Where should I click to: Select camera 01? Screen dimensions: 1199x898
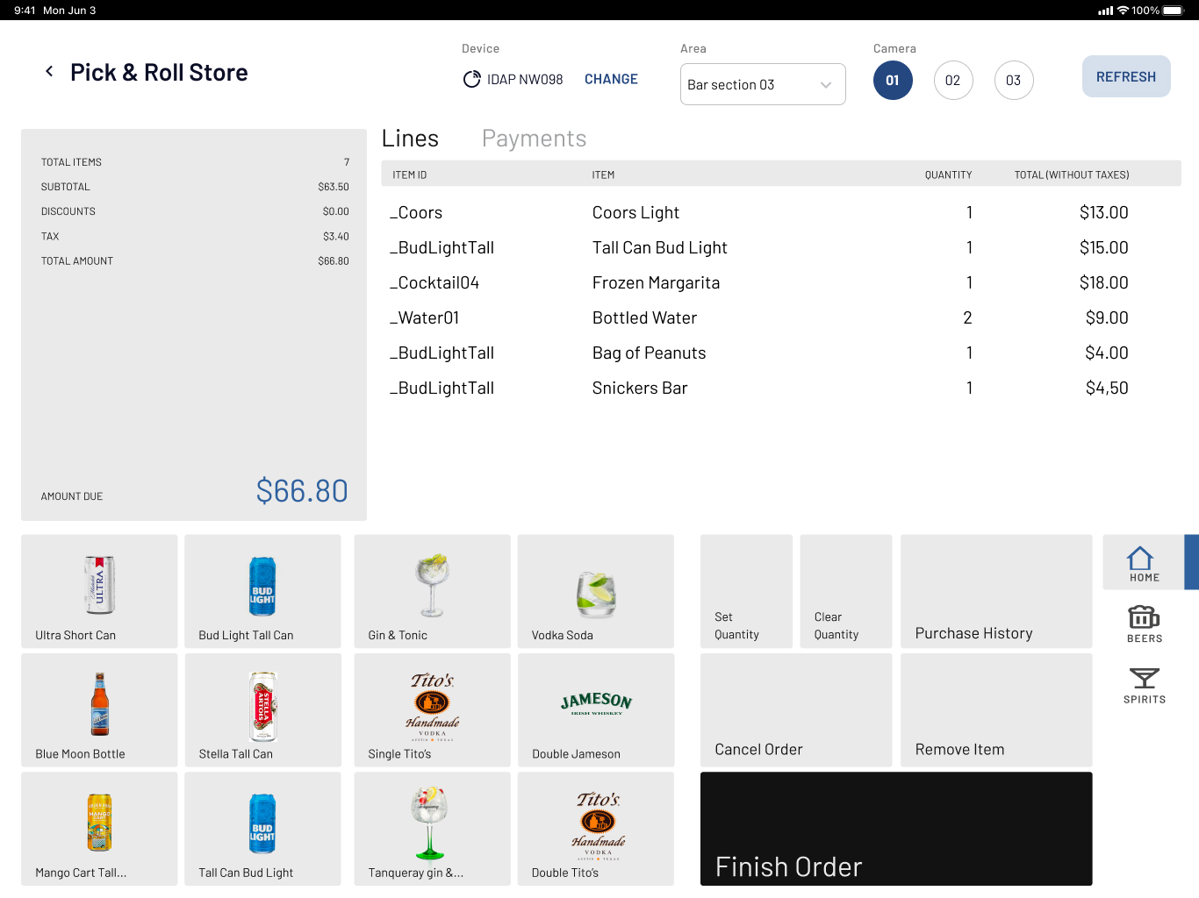(893, 81)
